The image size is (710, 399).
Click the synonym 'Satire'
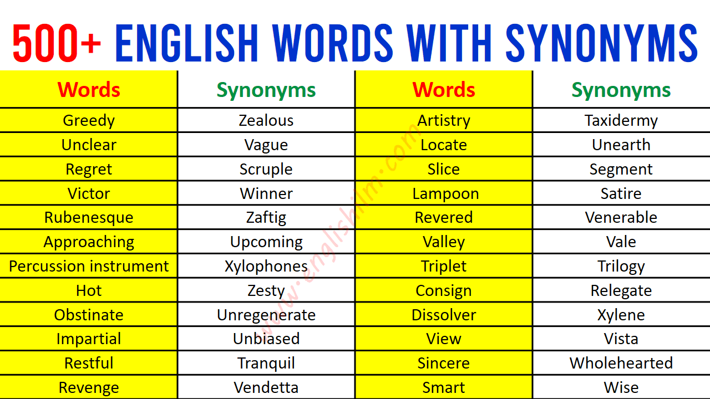click(x=621, y=193)
